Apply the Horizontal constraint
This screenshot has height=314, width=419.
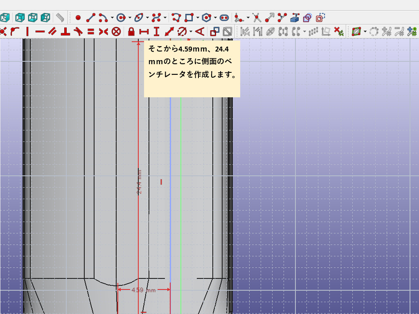pyautogui.click(x=40, y=31)
